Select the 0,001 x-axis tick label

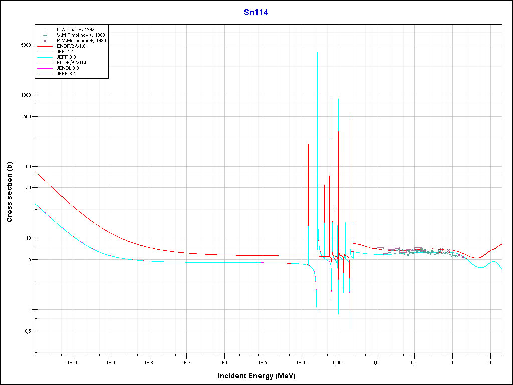338,362
